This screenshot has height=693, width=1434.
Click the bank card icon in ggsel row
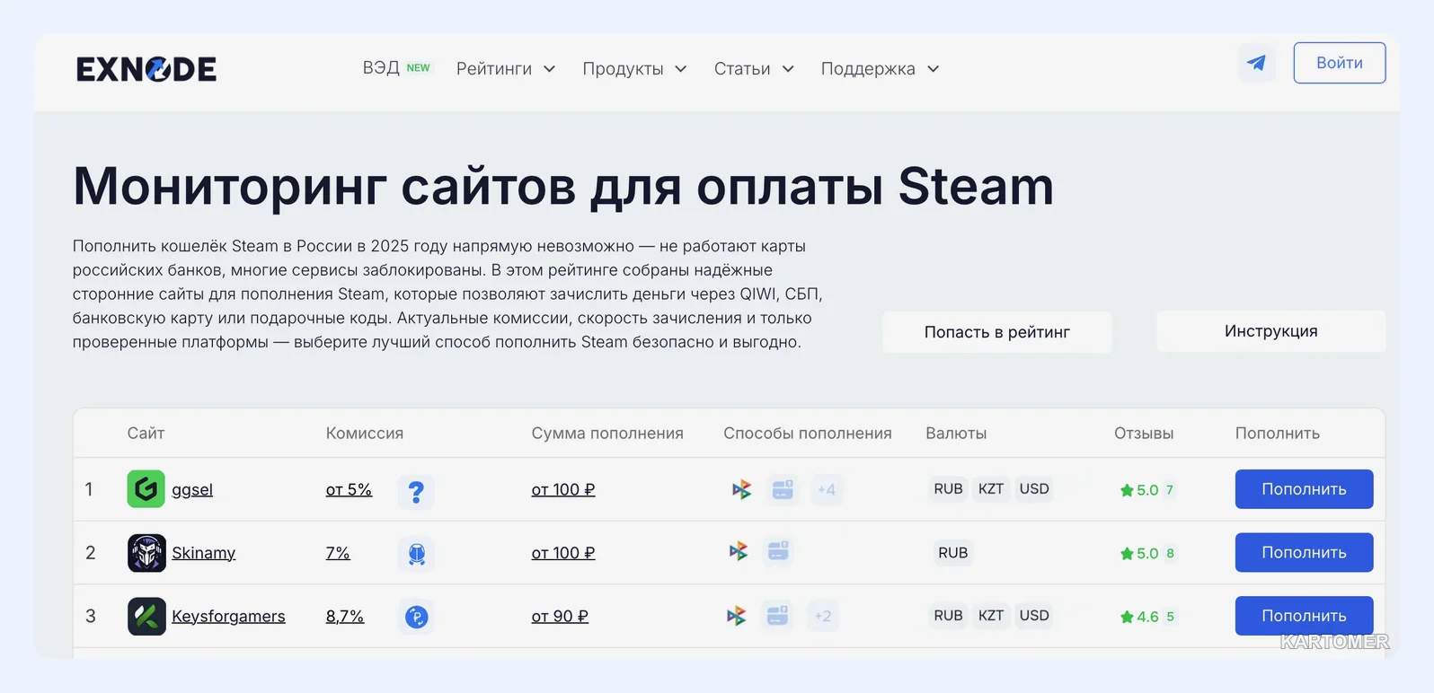[x=783, y=489]
